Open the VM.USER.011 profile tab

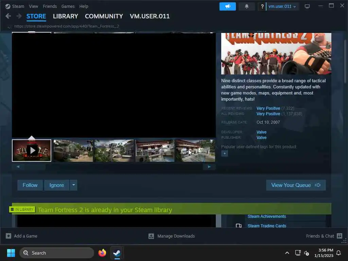(x=150, y=16)
